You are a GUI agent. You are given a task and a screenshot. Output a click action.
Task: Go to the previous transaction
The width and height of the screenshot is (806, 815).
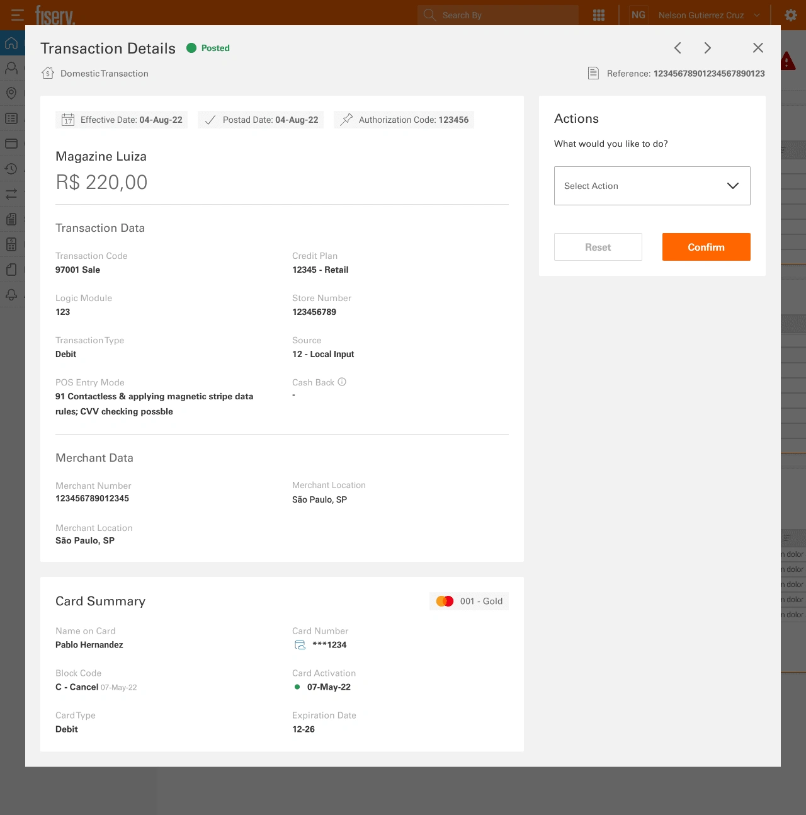678,48
